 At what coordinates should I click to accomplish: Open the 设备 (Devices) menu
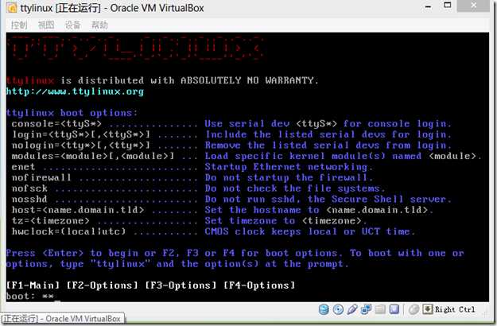tap(72, 25)
